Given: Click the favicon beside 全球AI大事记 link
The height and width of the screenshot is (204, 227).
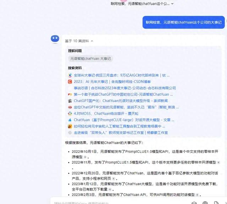Looking at the screenshot, I should click(x=70, y=75).
